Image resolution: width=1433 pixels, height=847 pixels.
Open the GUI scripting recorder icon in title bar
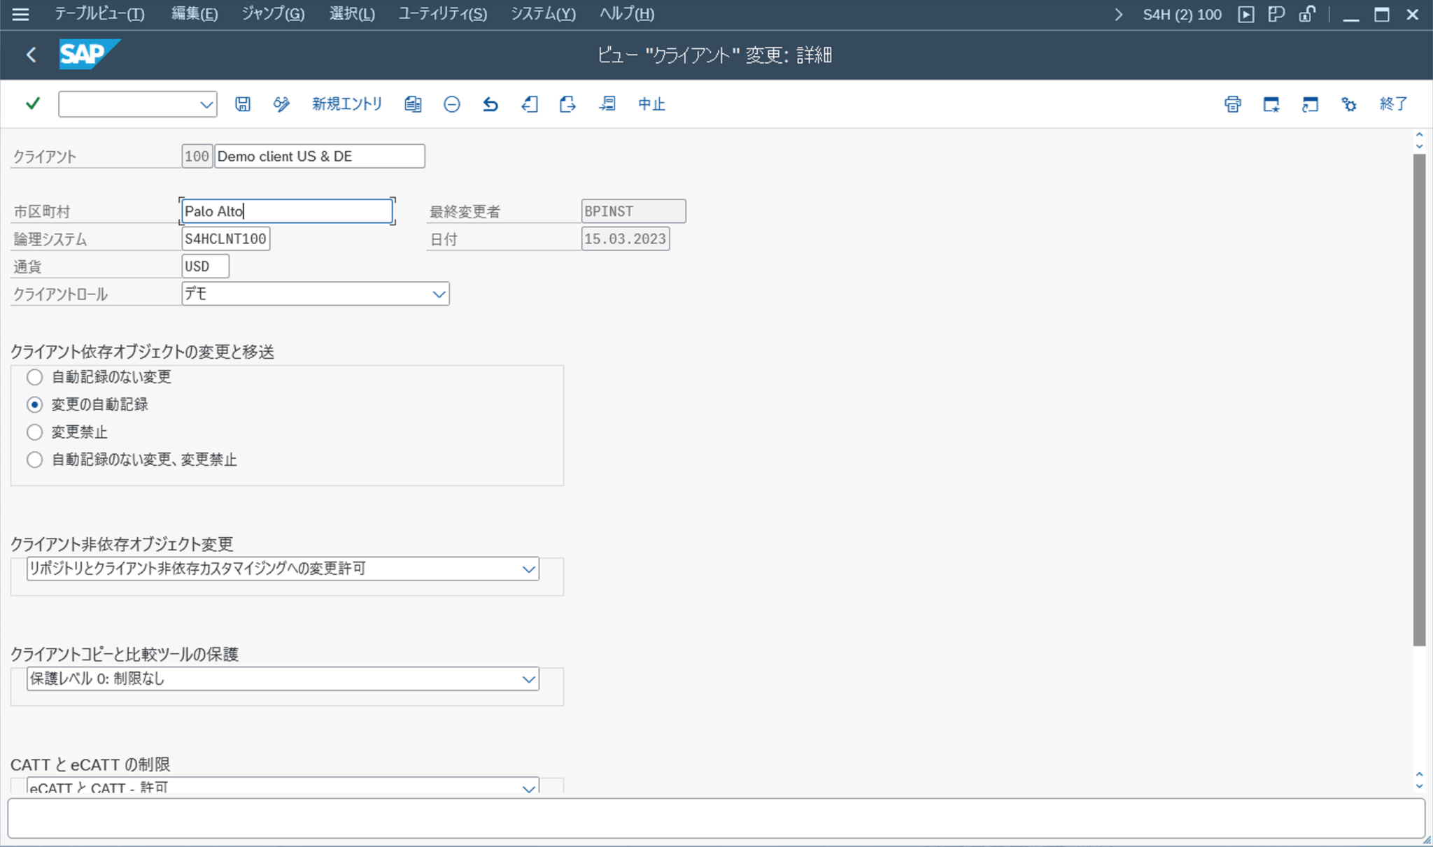coord(1248,14)
